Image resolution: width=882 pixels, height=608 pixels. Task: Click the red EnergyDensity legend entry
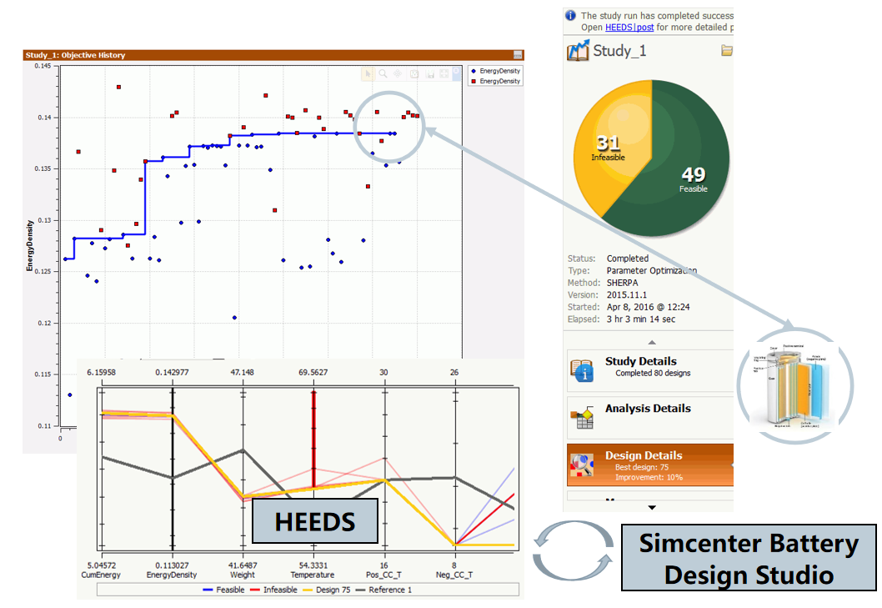(x=495, y=81)
